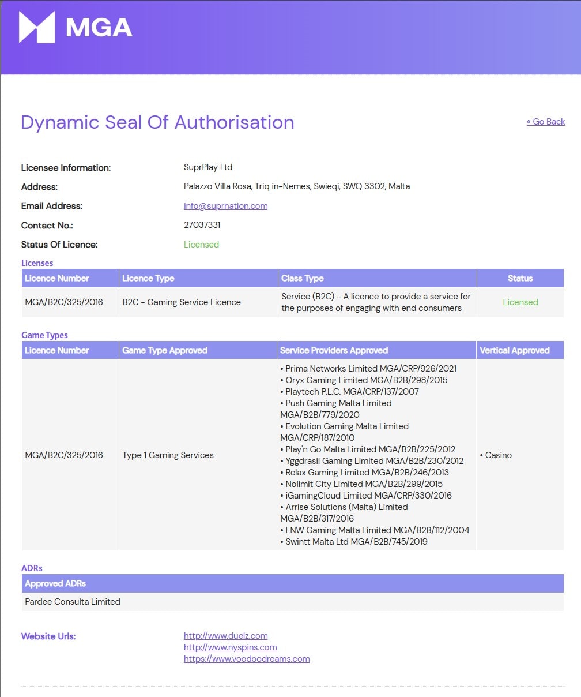Click the MGA logo in header
The width and height of the screenshot is (581, 697).
point(76,27)
